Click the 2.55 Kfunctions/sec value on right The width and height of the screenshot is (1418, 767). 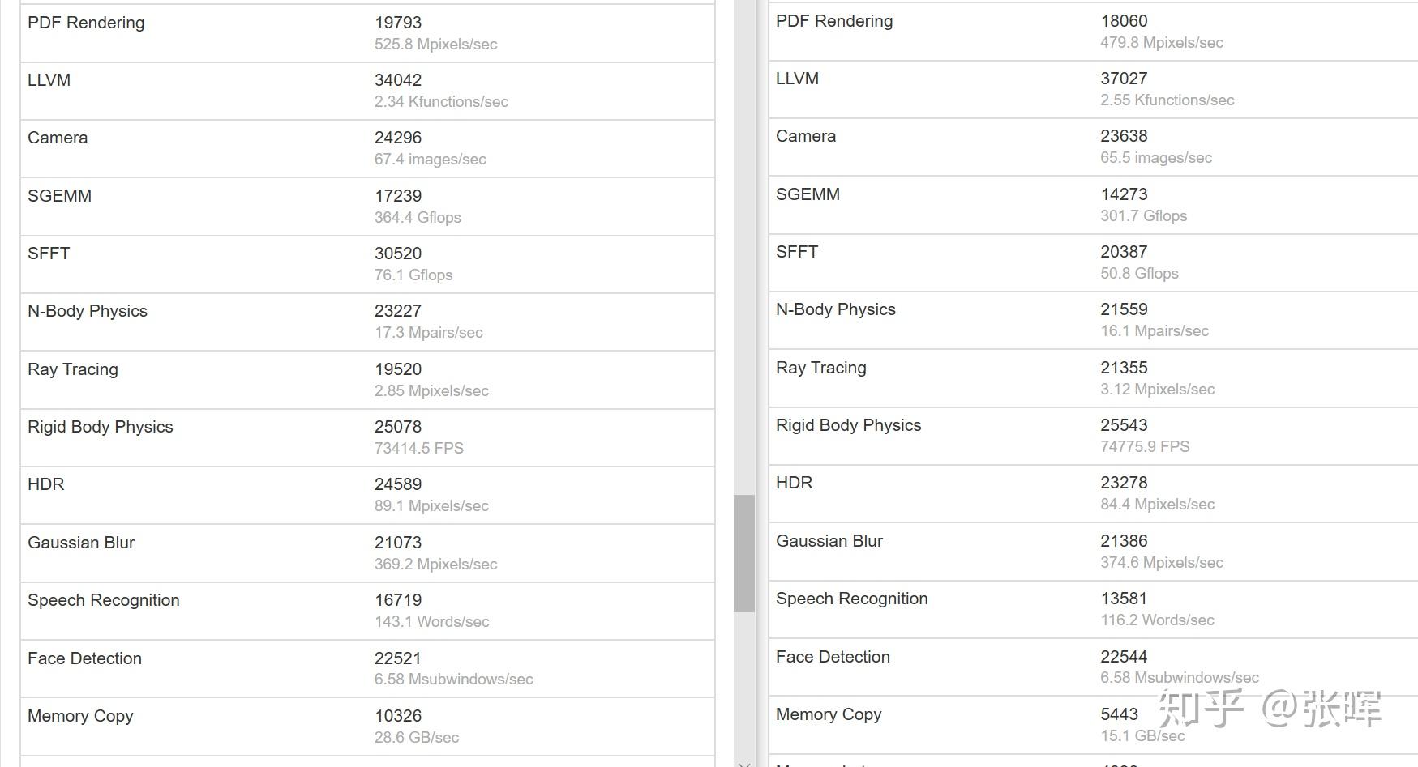point(1167,100)
